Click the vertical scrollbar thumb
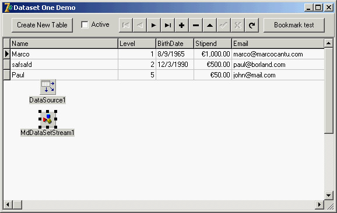Viewport: 337px width, 213px height. (x=329, y=91)
